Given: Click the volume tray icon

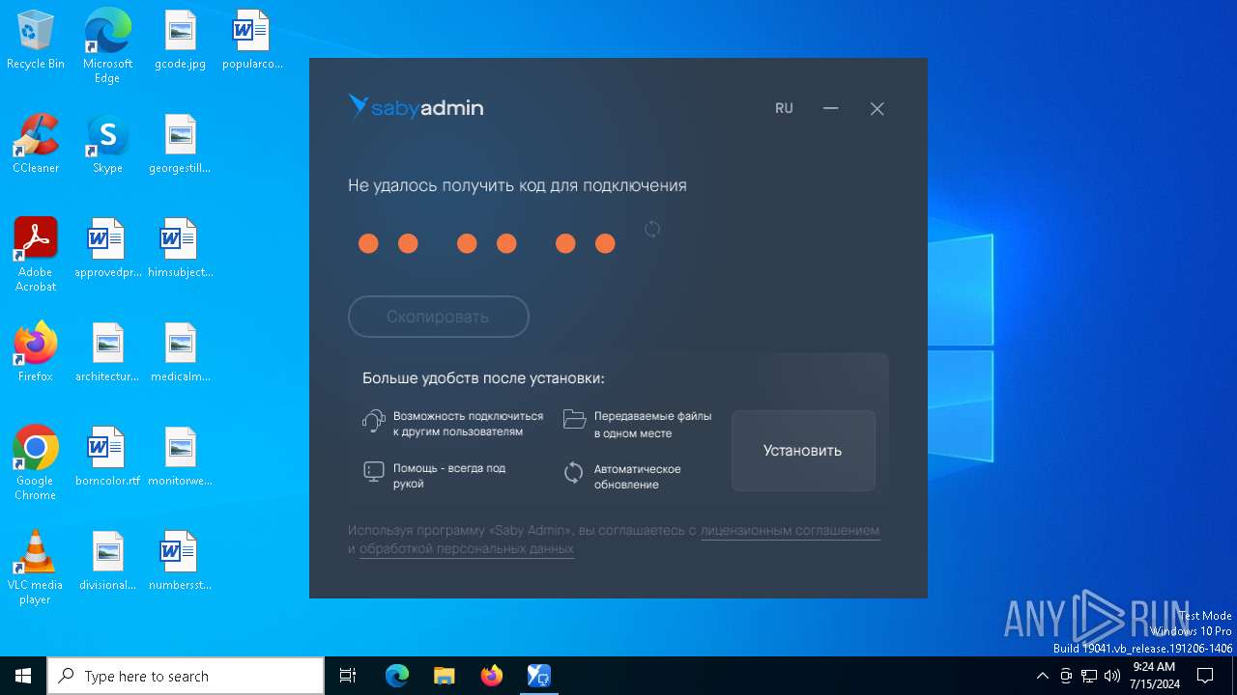Looking at the screenshot, I should pyautogui.click(x=1112, y=676).
